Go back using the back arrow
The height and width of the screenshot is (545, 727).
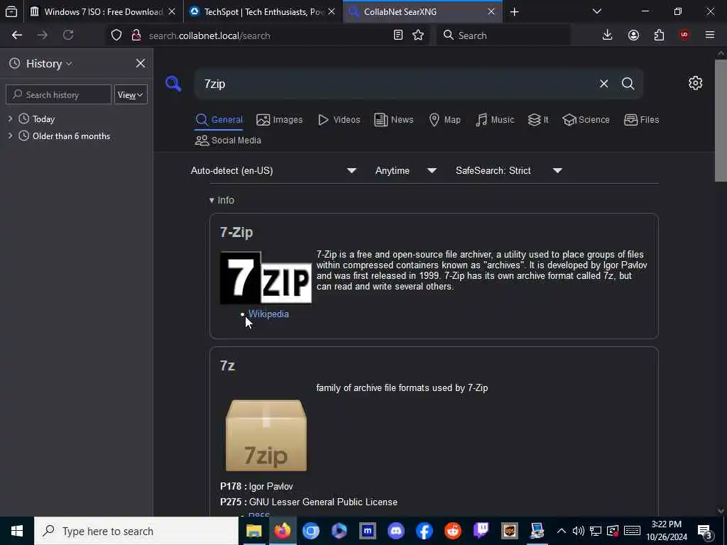tap(17, 35)
